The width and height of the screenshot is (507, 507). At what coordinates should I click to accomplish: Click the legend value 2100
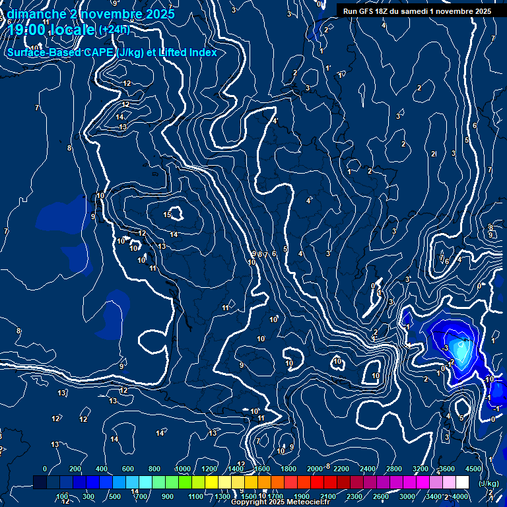pos(328,496)
